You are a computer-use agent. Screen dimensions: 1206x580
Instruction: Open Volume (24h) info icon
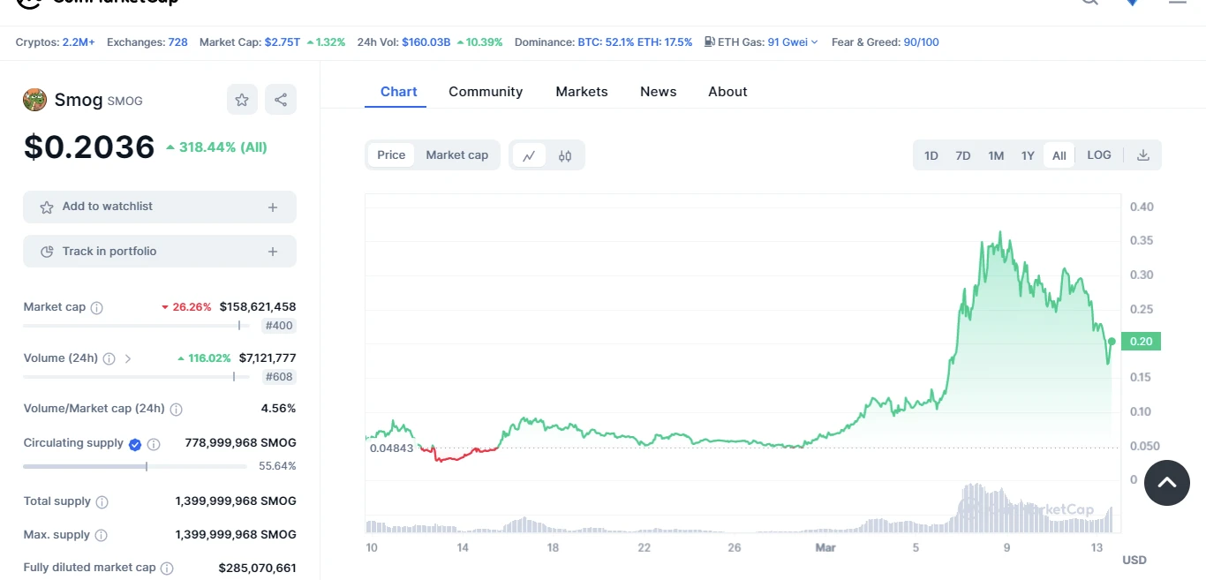[109, 359]
